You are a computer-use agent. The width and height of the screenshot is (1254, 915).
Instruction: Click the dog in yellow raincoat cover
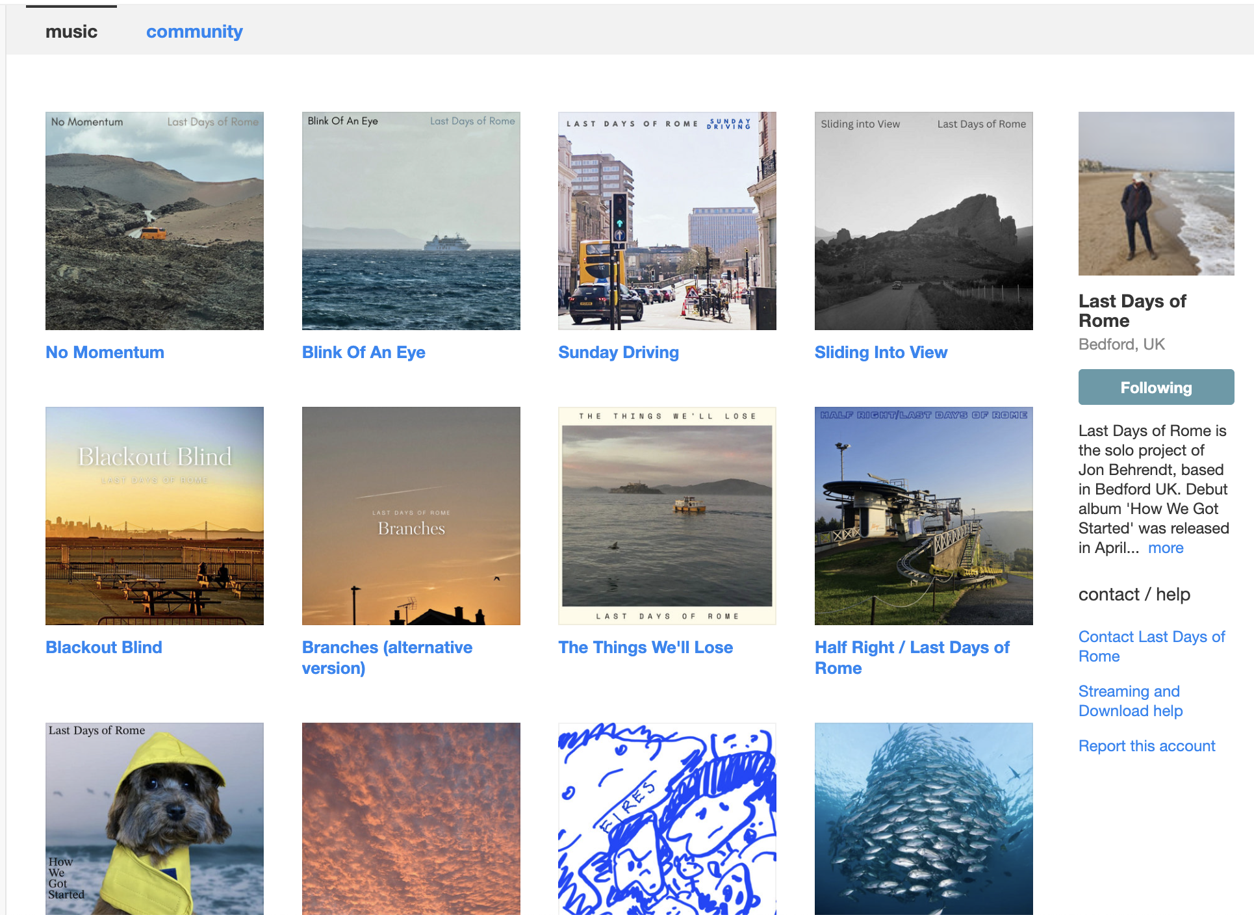[x=154, y=818]
